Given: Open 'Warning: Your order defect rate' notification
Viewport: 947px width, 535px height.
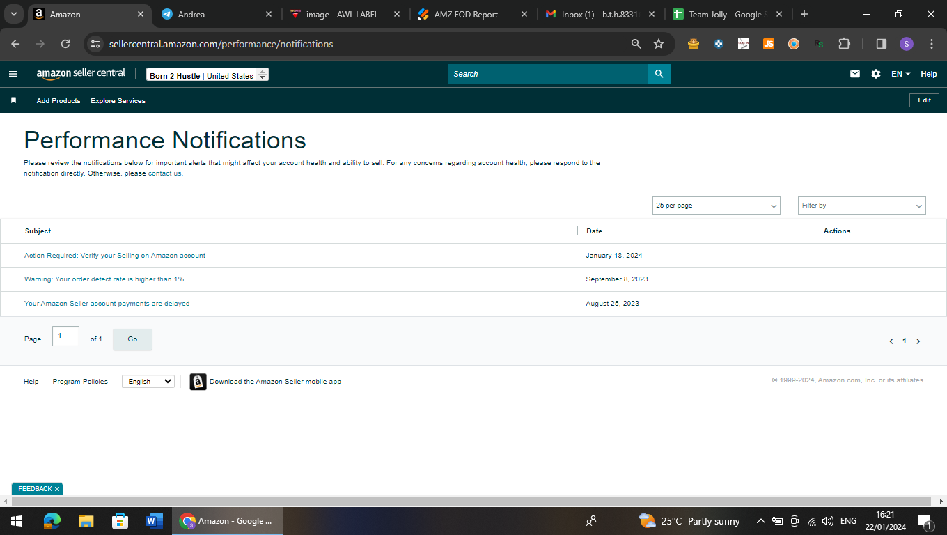Looking at the screenshot, I should [x=104, y=279].
